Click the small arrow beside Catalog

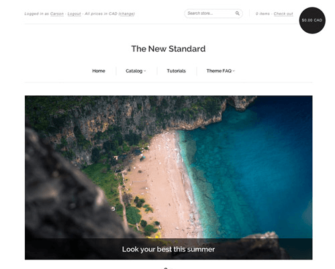coord(145,71)
